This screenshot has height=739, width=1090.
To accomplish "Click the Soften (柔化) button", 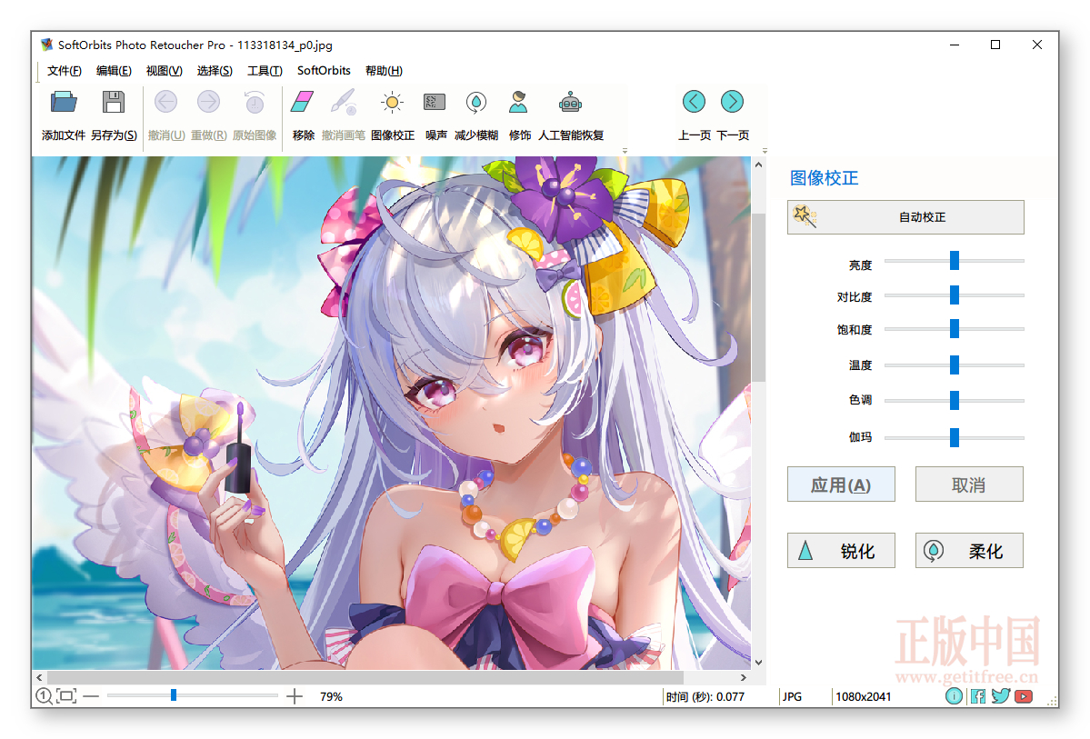I will point(969,551).
